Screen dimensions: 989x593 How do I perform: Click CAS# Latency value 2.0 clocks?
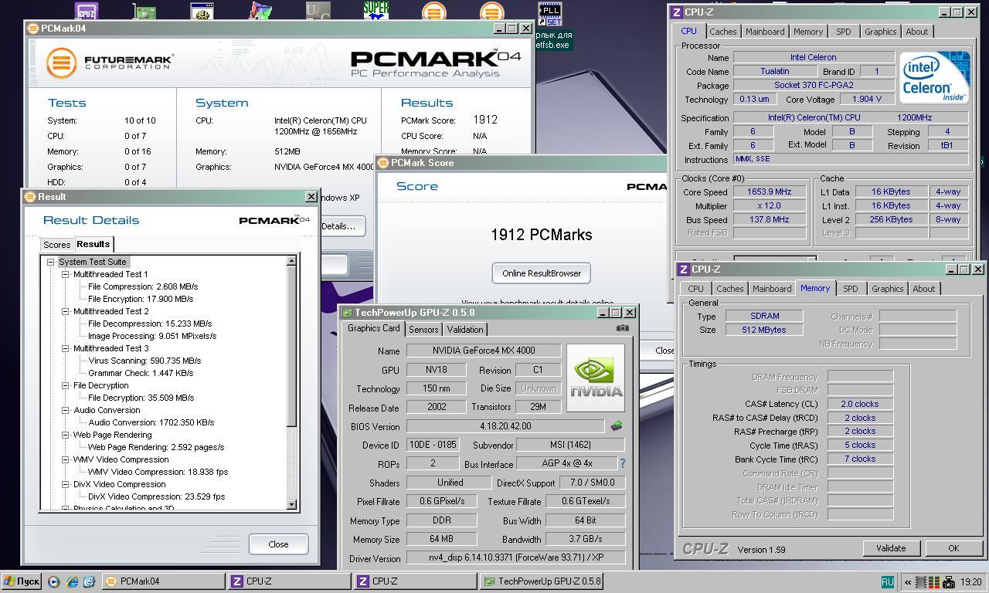[860, 404]
